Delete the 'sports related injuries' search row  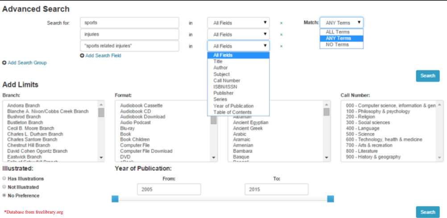coord(281,46)
